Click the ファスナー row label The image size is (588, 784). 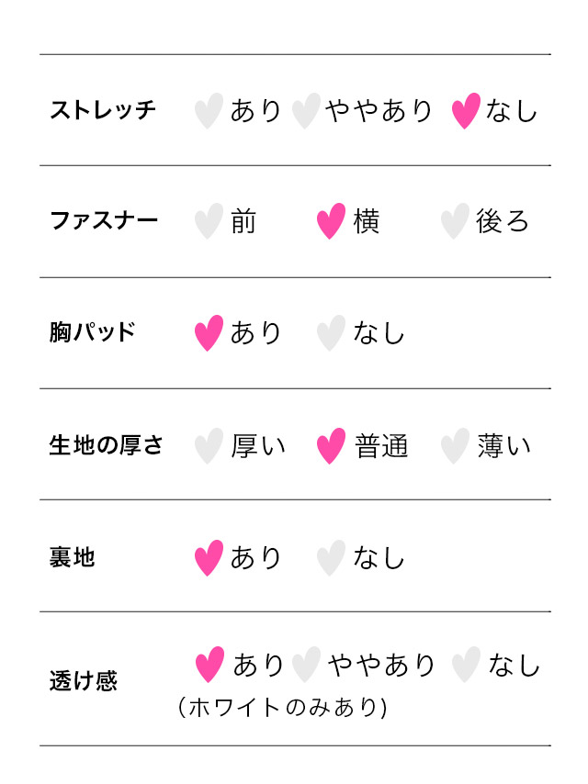point(104,220)
